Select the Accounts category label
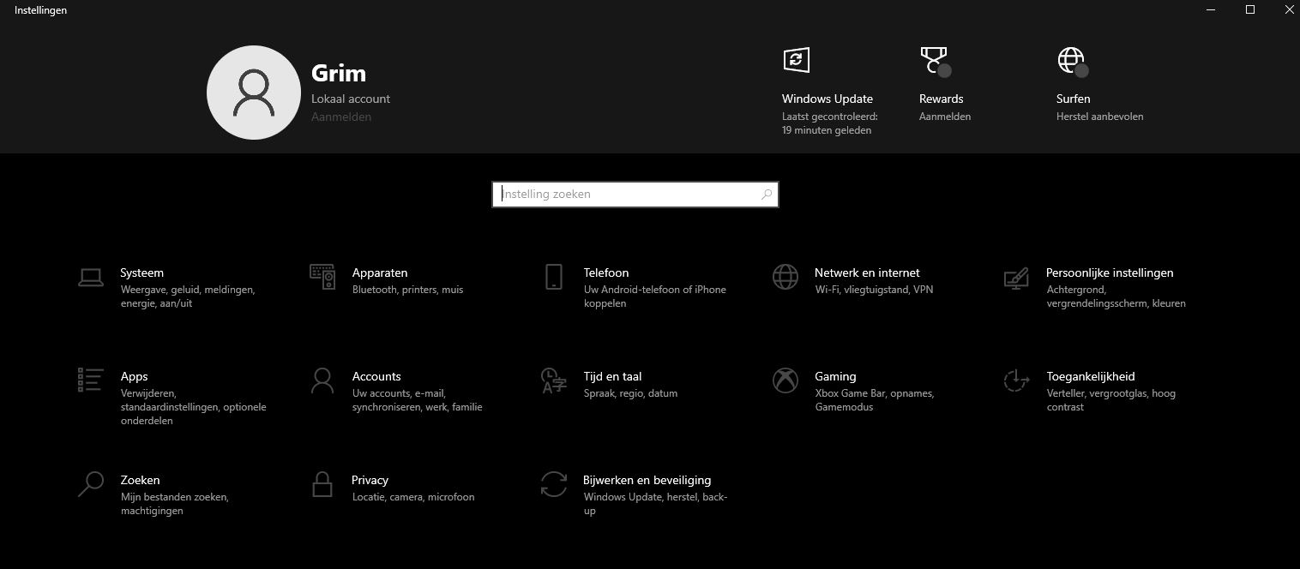Screen dimensions: 1300x569 point(376,376)
